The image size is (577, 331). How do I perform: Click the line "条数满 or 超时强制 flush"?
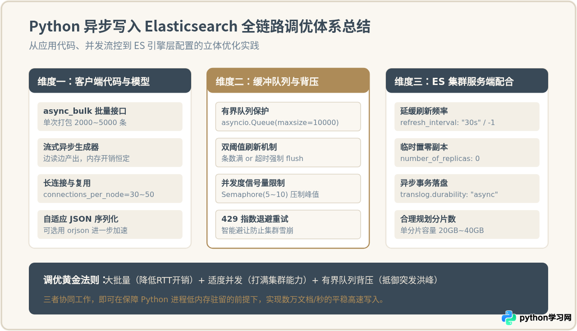pyautogui.click(x=262, y=158)
